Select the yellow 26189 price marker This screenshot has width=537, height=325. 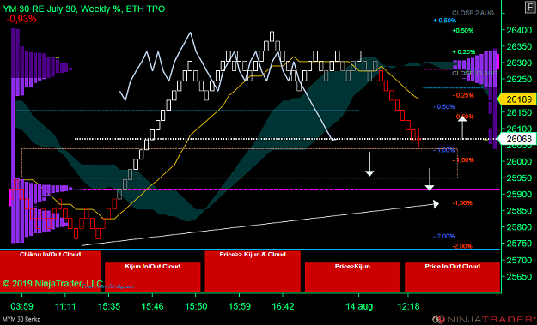tap(516, 99)
